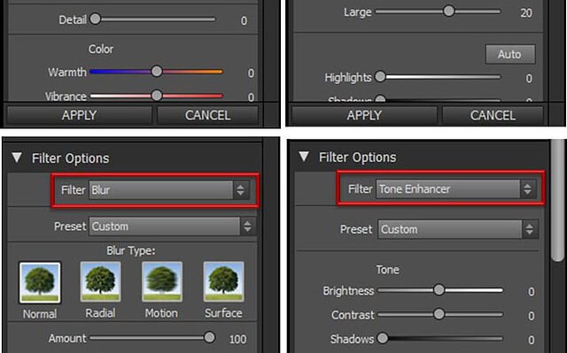Click the Amount value 100
567x353 pixels.
(238, 339)
